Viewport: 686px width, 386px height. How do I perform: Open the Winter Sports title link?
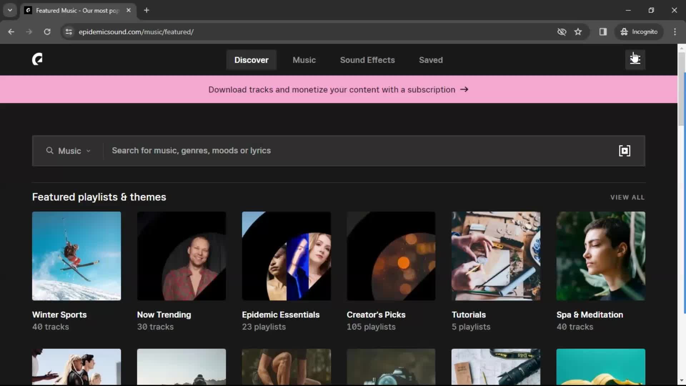click(59, 315)
